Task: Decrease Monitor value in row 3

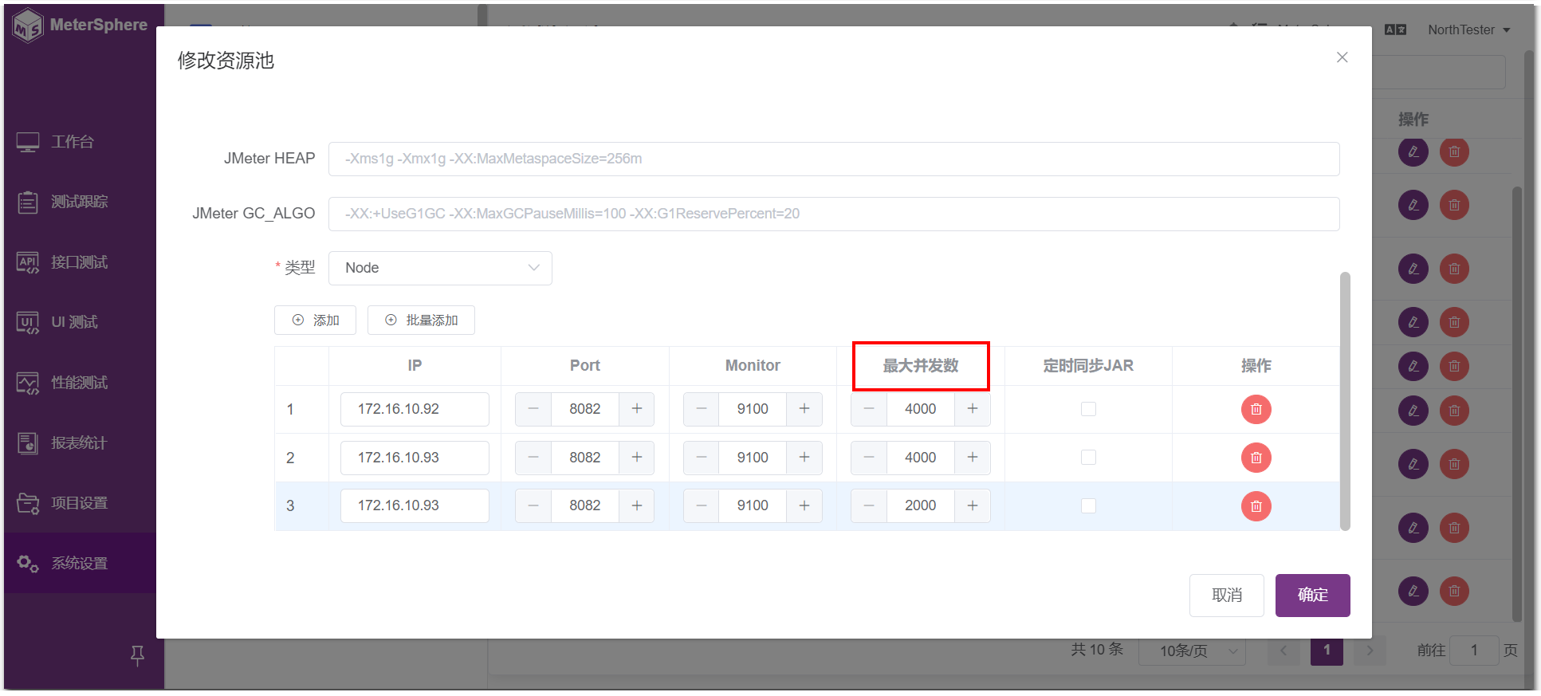Action: [x=702, y=505]
